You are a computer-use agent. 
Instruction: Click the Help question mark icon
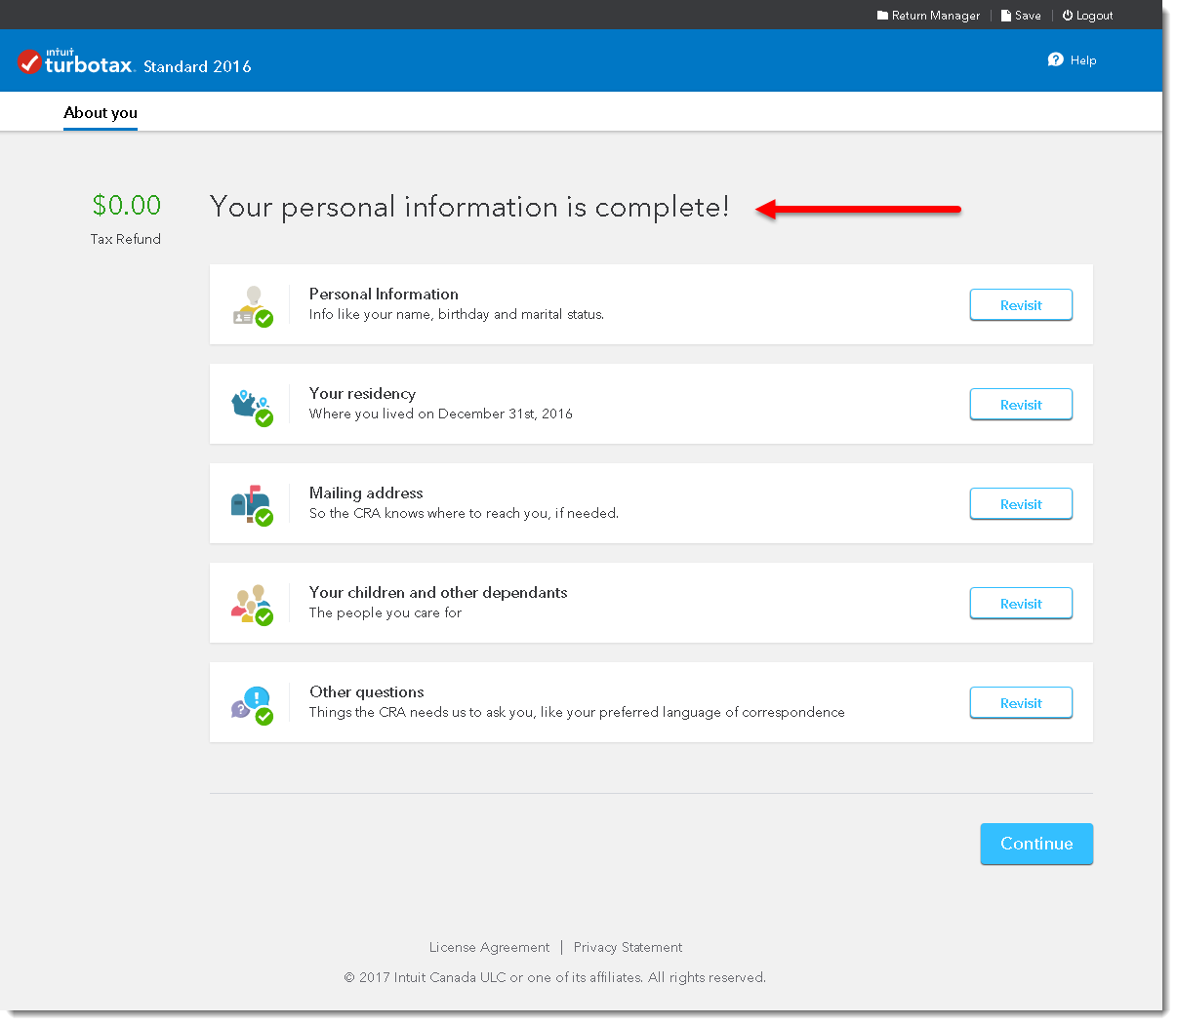tap(1055, 59)
